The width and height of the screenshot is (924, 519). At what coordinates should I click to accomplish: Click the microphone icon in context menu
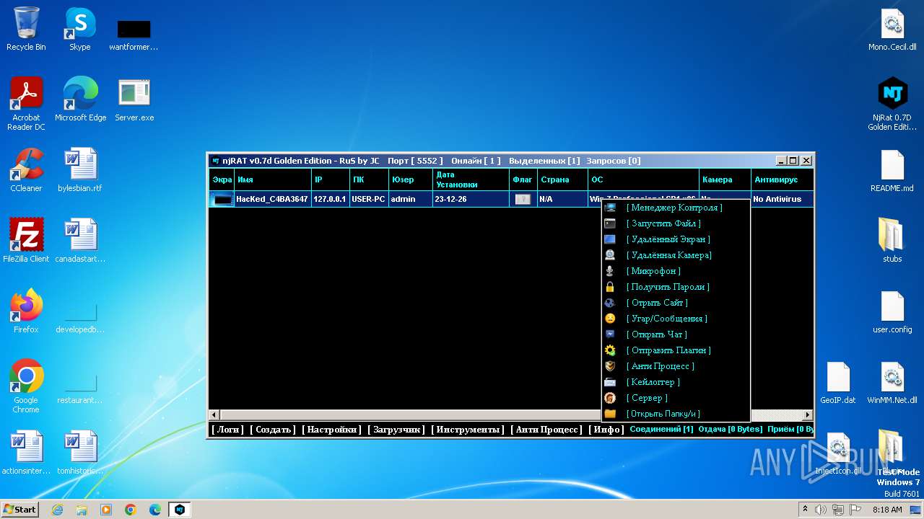tap(610, 271)
